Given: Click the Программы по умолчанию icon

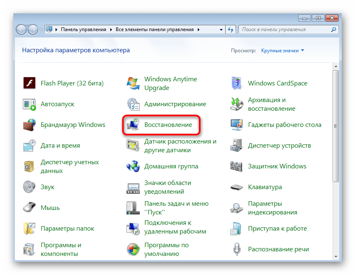Looking at the screenshot, I should pyautogui.click(x=133, y=249).
